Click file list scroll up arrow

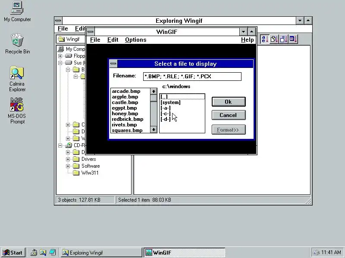click(154, 92)
